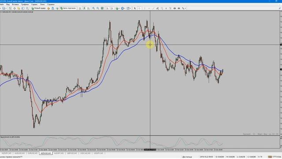Toggle the Market Watch panel icon
282x159 pixels.
(x=10, y=8)
